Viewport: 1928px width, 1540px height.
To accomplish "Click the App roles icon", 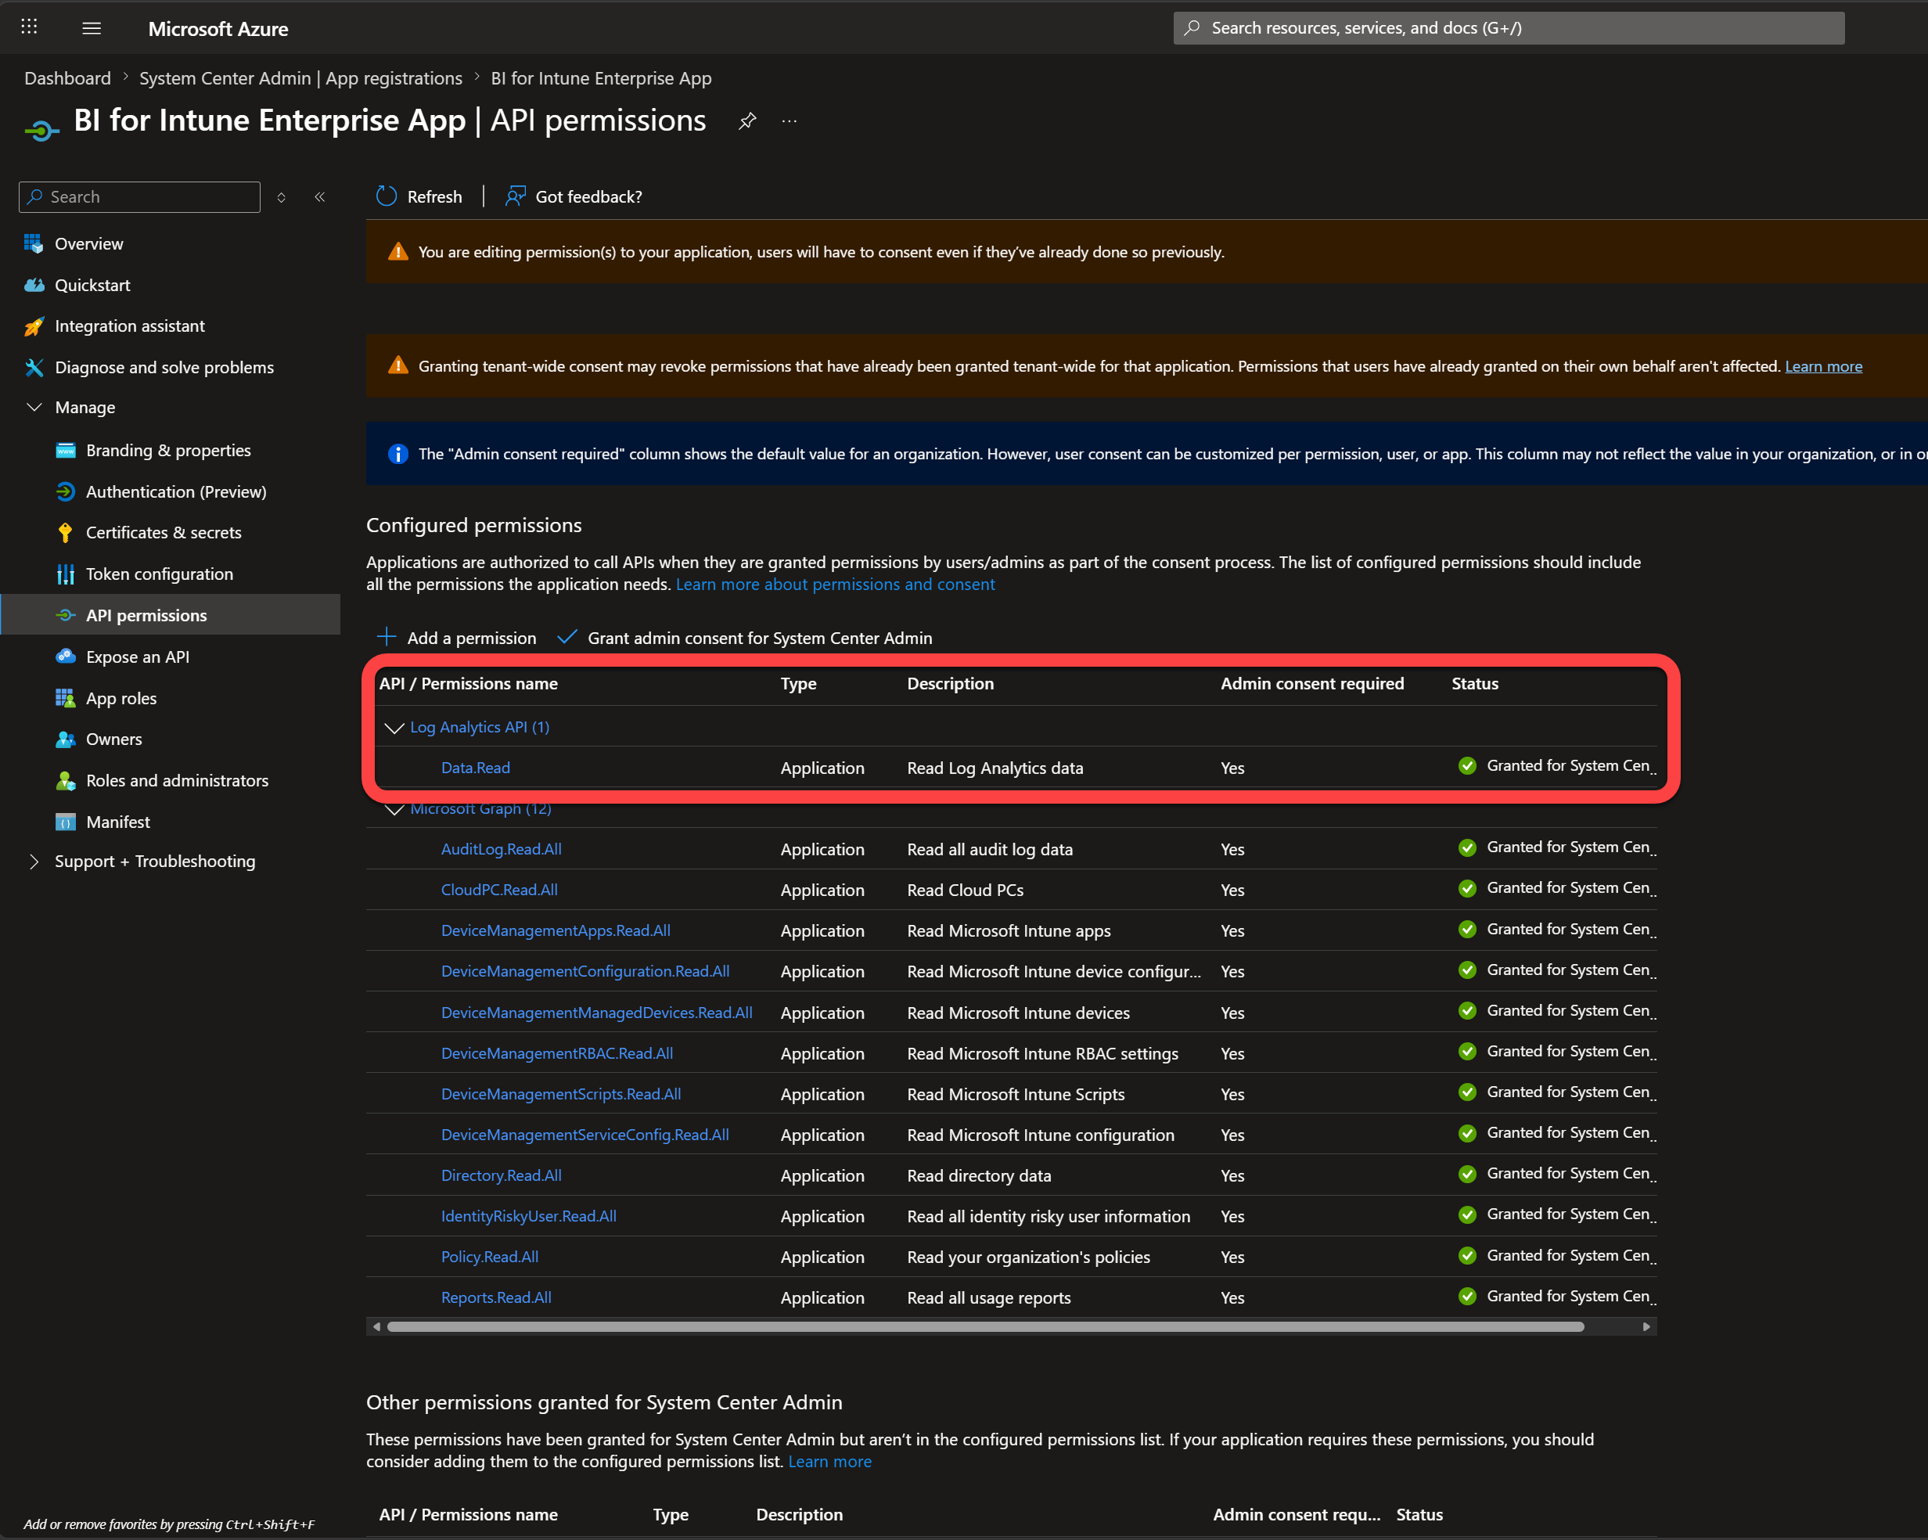I will click(x=65, y=699).
